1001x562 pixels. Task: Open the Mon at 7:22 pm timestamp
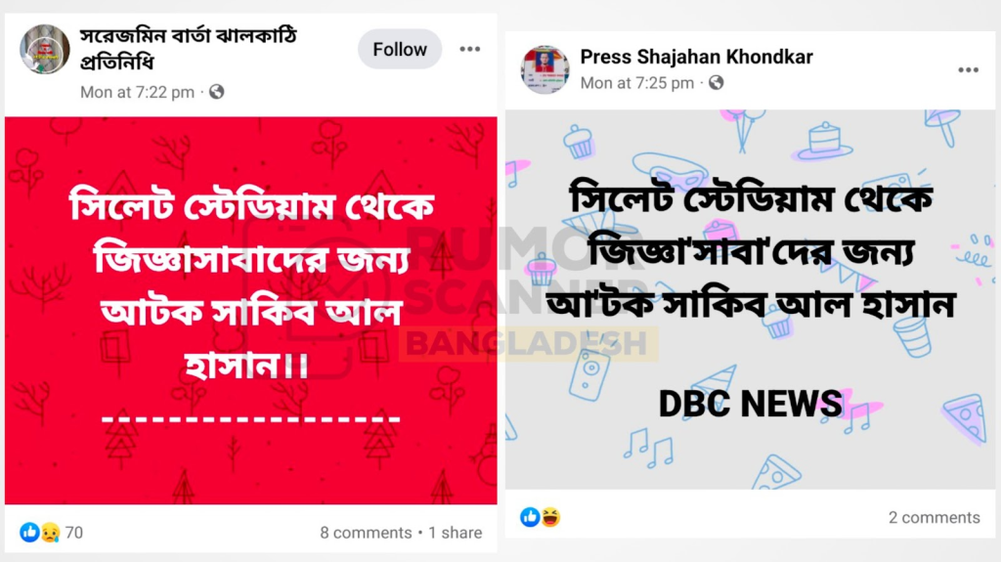click(x=137, y=92)
